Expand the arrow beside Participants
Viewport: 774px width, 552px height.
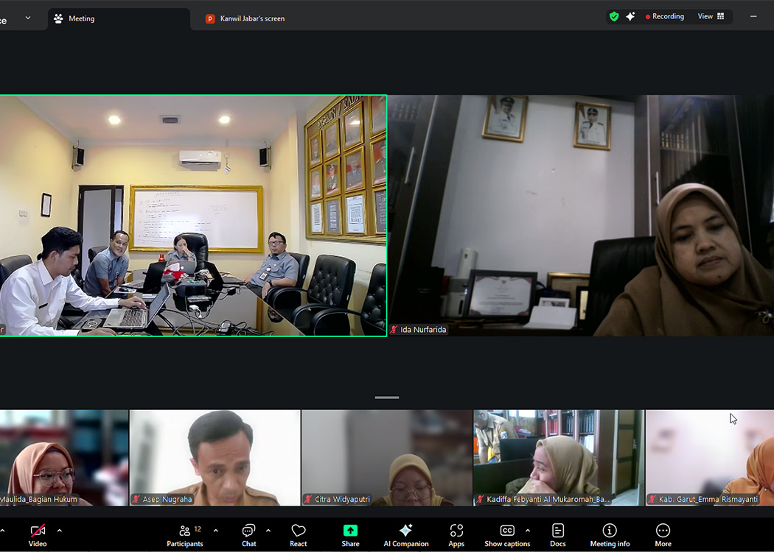215,530
